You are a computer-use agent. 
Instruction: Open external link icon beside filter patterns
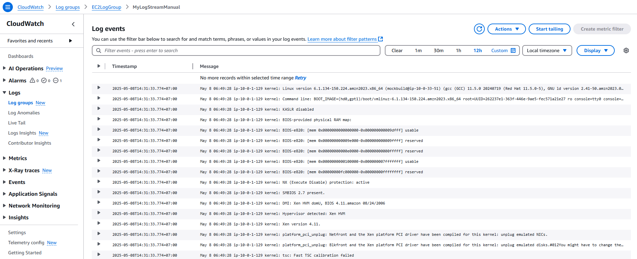(x=380, y=39)
